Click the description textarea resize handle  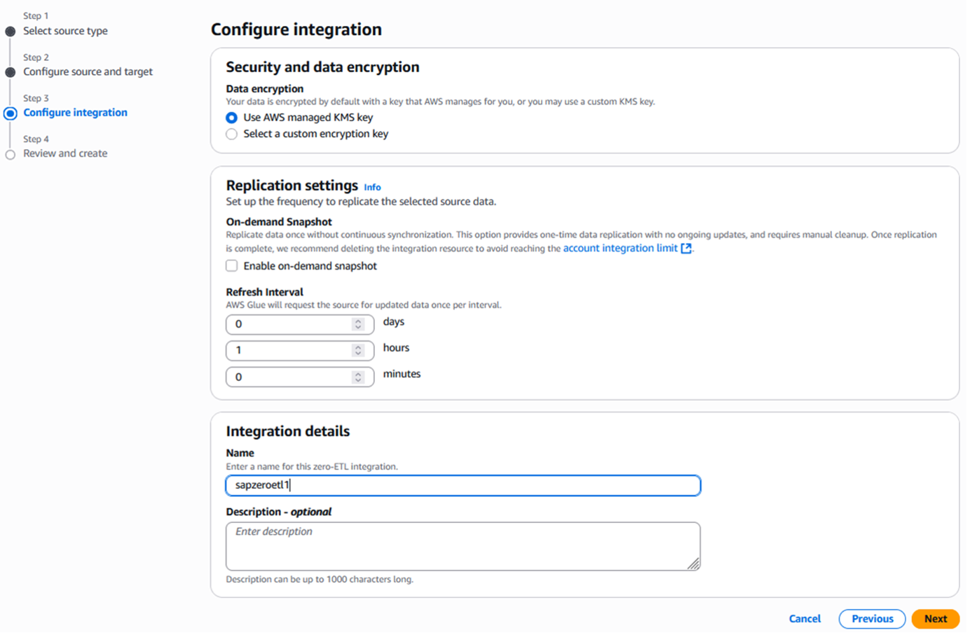(x=693, y=564)
